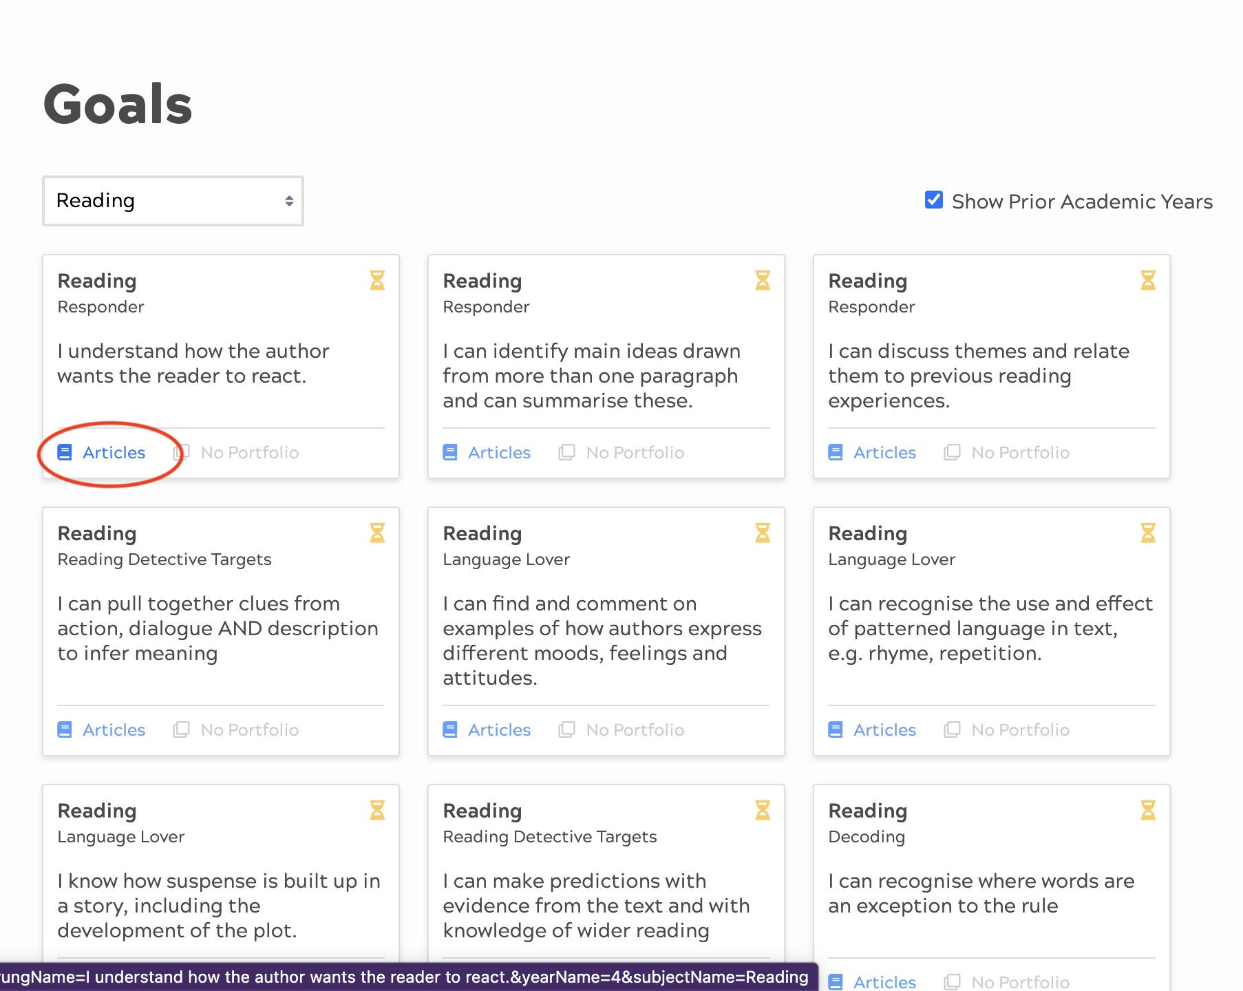1243x991 pixels.
Task: Open Articles for 'discuss themes' goal
Action: 884,452
